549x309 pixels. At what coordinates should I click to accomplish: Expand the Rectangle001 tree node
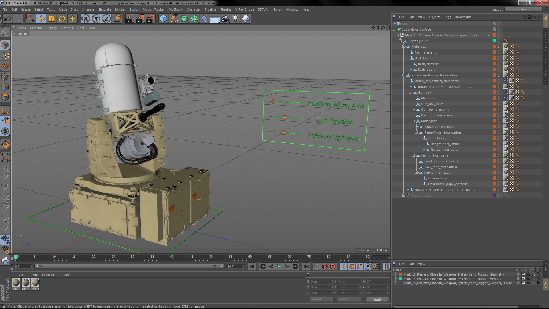[x=404, y=195]
